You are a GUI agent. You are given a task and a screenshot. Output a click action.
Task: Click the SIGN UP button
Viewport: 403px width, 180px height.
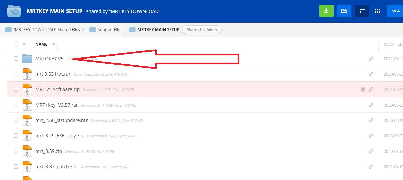click(395, 11)
